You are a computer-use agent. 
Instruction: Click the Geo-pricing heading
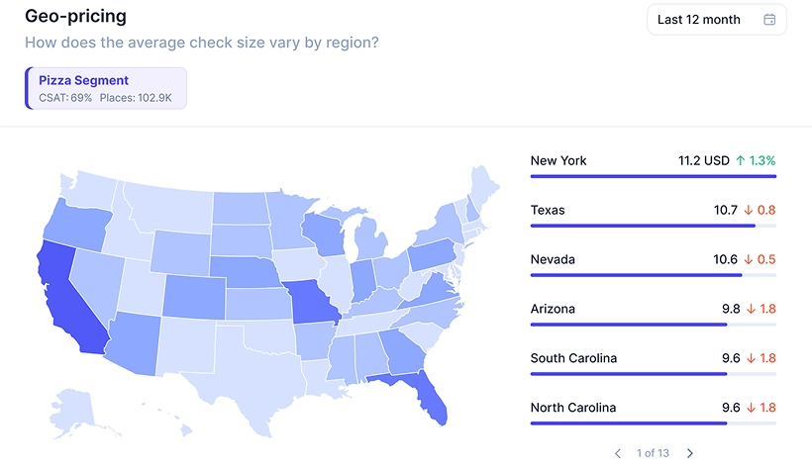(x=75, y=18)
